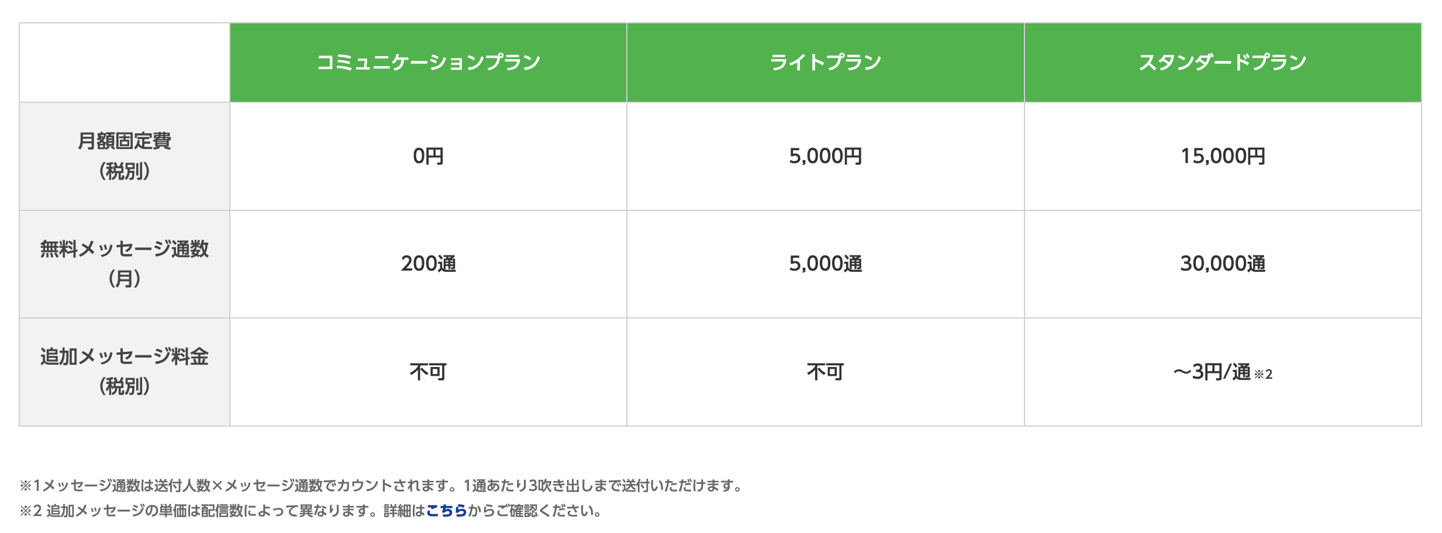
Task: Click the 5,000通 free messages cell
Action: 825,264
